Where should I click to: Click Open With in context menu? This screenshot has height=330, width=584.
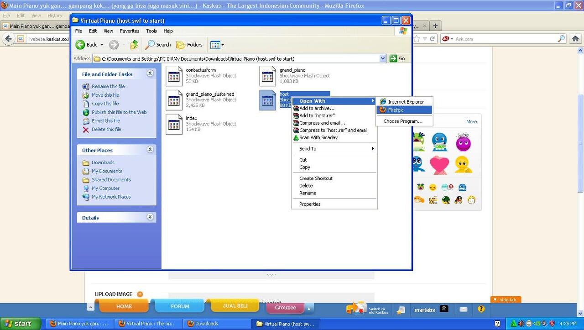point(334,101)
